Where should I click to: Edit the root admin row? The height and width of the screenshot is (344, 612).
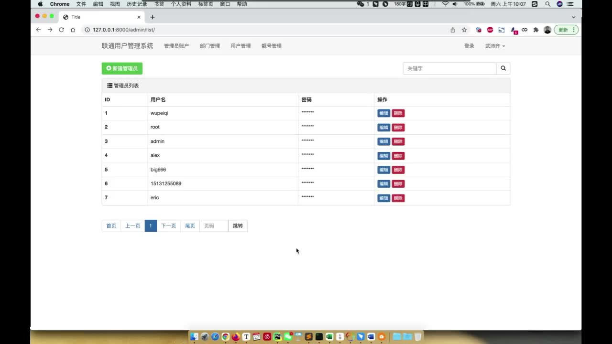pos(383,128)
